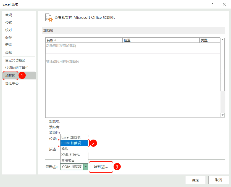The width and height of the screenshot is (231, 187).
Task: Select 自定义功能区 in the sidebar
Action: click(15, 60)
